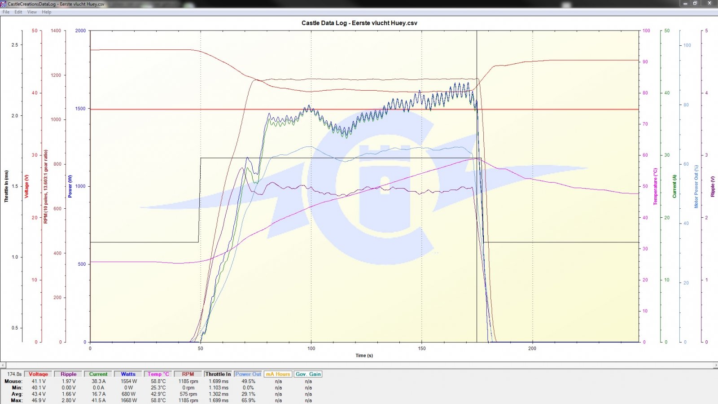Image resolution: width=718 pixels, height=404 pixels.
Task: Click the horizontal scrollbar left arrow
Action: point(3,365)
